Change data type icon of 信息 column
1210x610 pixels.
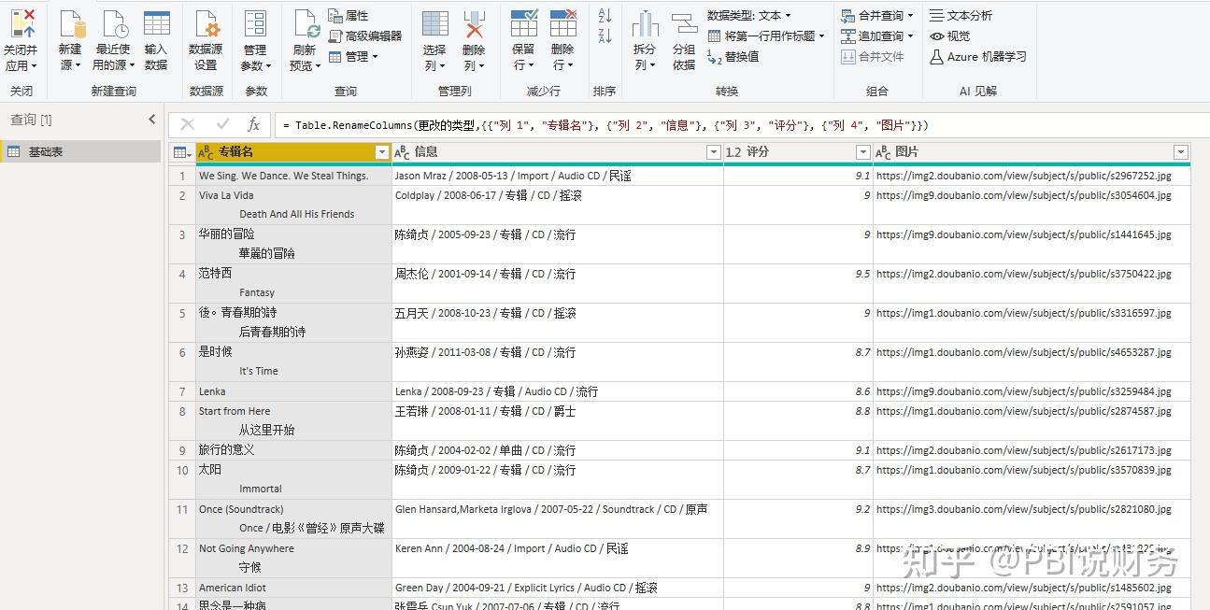tap(402, 152)
